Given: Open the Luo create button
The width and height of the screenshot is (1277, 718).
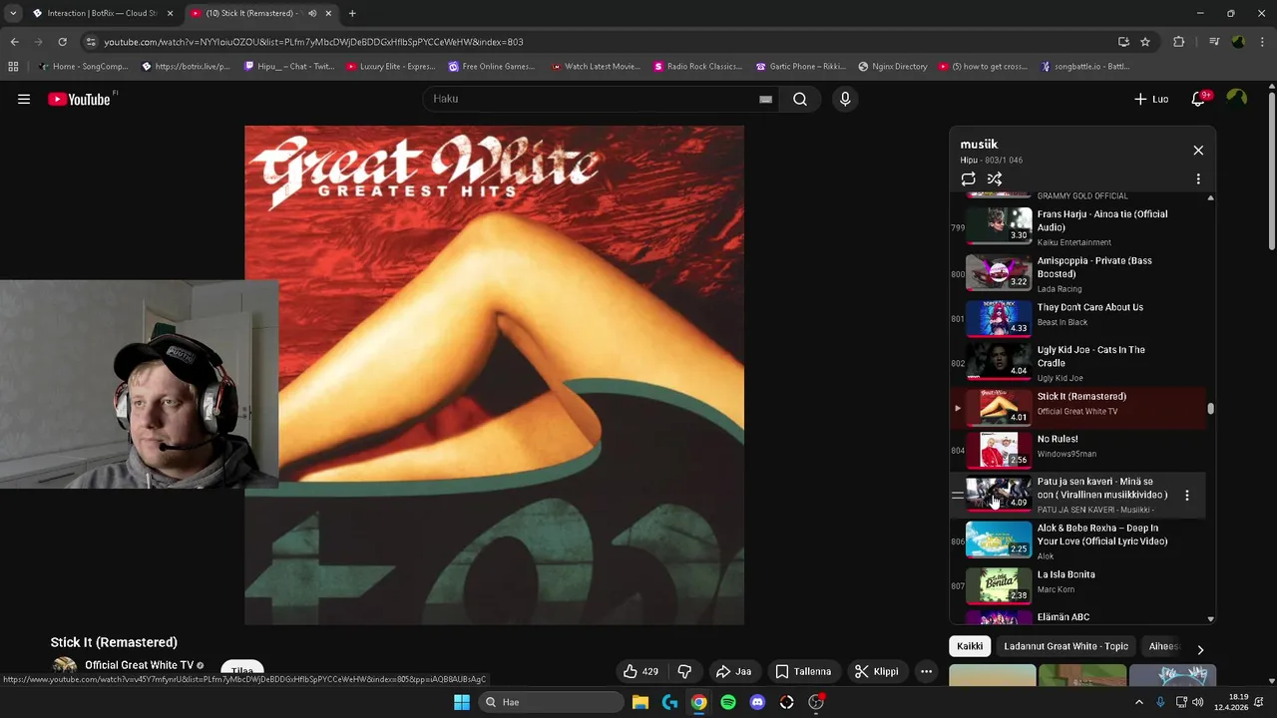Looking at the screenshot, I should coord(1151,99).
